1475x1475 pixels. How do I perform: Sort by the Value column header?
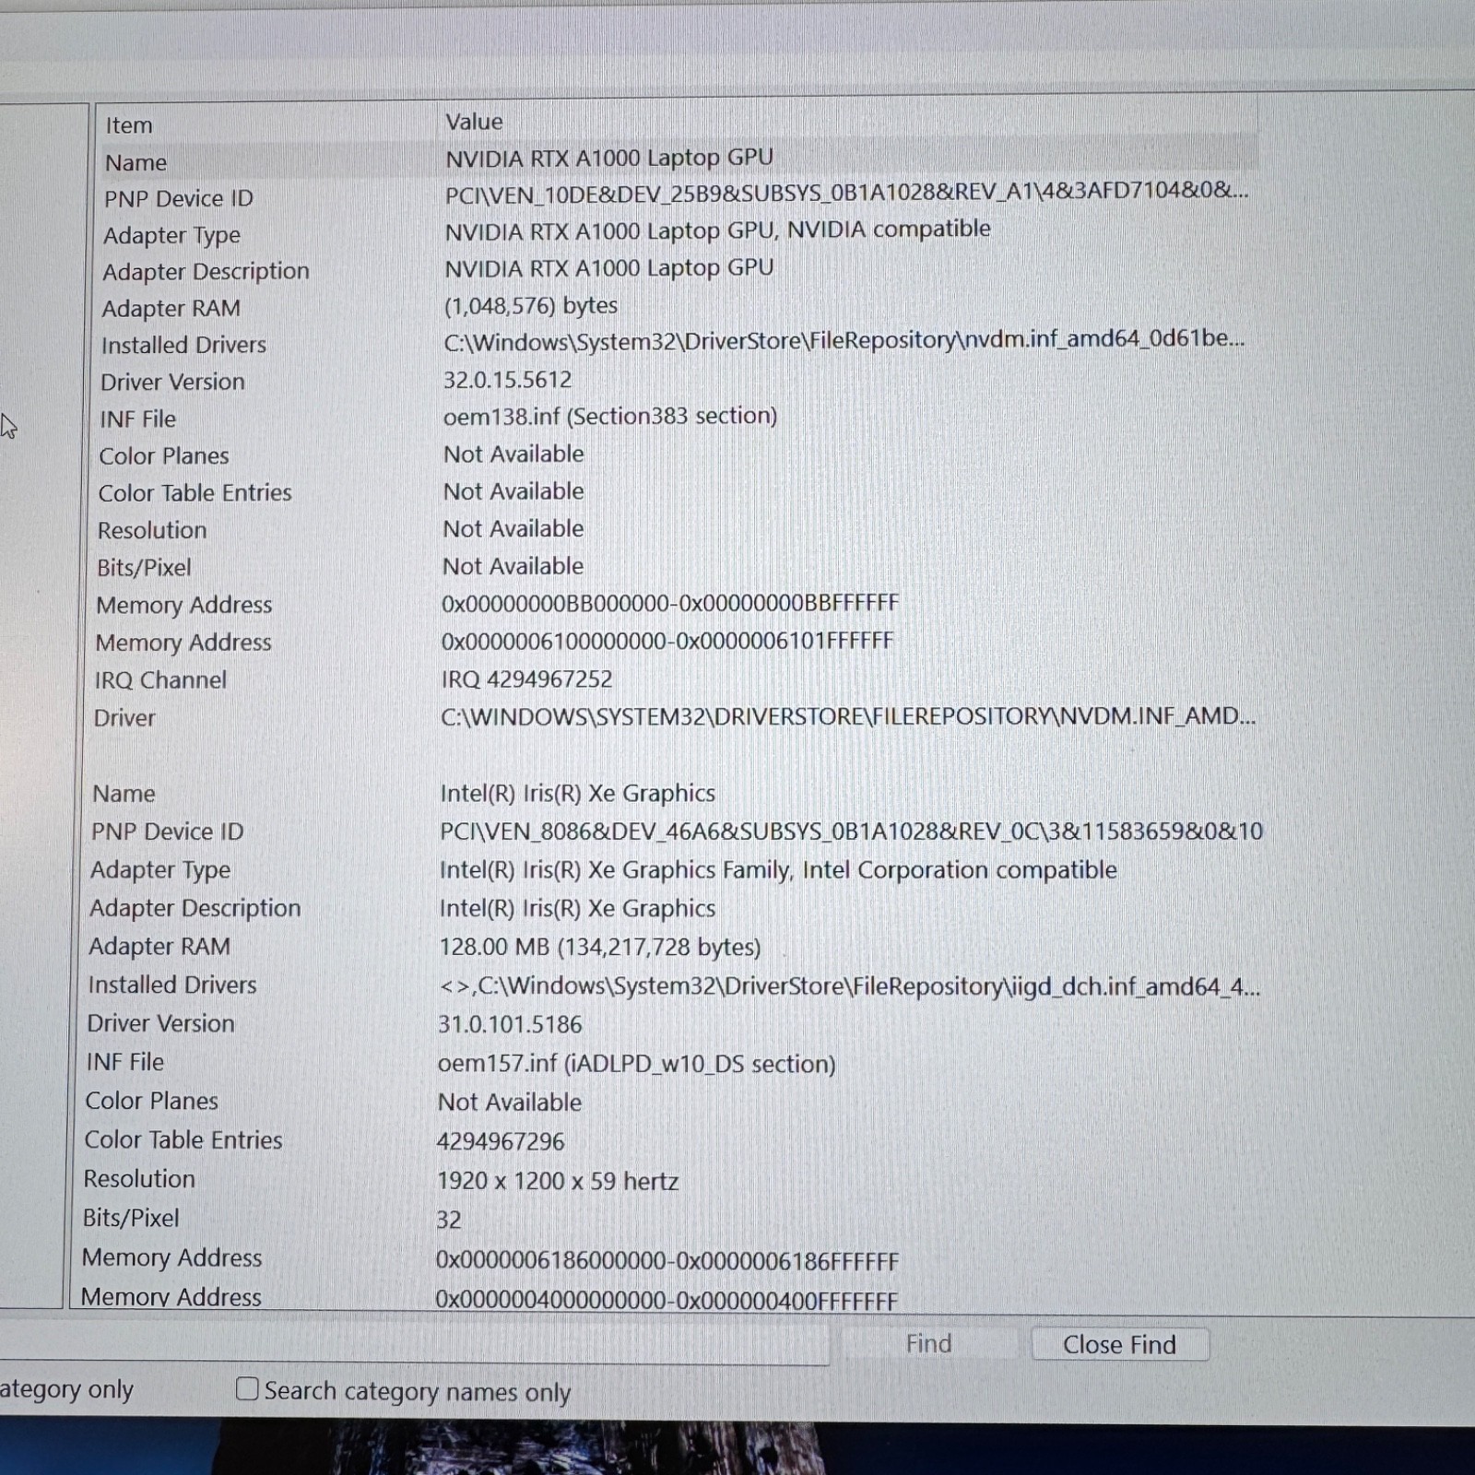pyautogui.click(x=474, y=122)
